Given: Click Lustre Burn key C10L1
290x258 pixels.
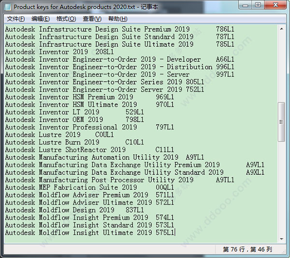Looking at the screenshot, I should click(135, 143).
